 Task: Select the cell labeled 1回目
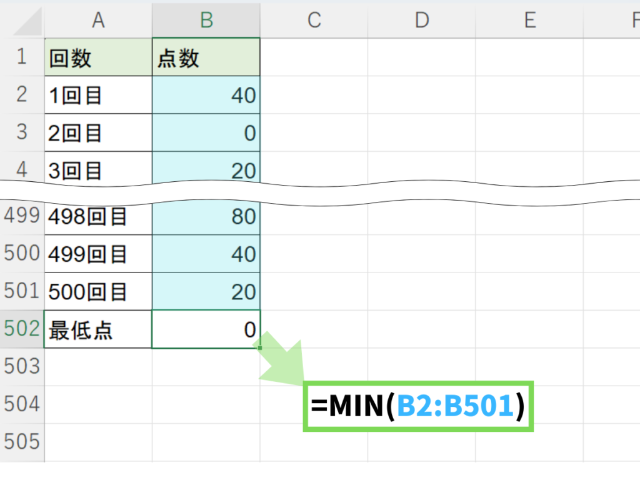coord(98,95)
